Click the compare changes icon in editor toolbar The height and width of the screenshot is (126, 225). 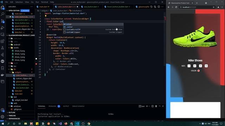(155, 7)
